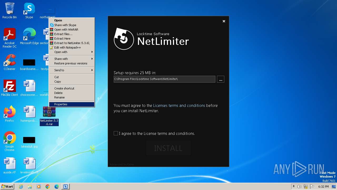
Task: Select Open with WinRAR
Action: click(x=72, y=30)
